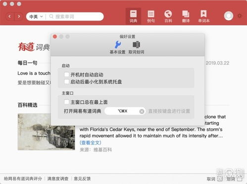The image size is (247, 184).
Task: Click the 百科精选 heading
Action: coord(27,105)
